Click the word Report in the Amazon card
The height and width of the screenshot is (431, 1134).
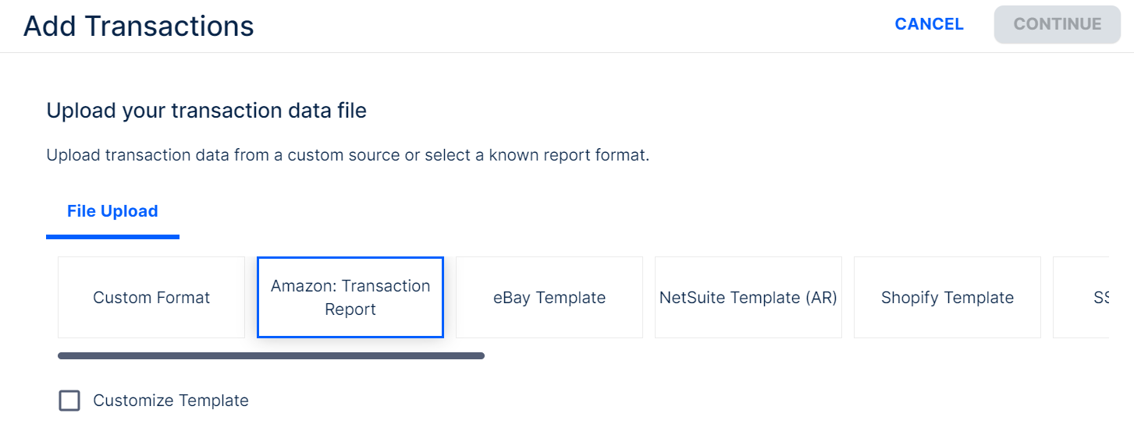(x=350, y=309)
